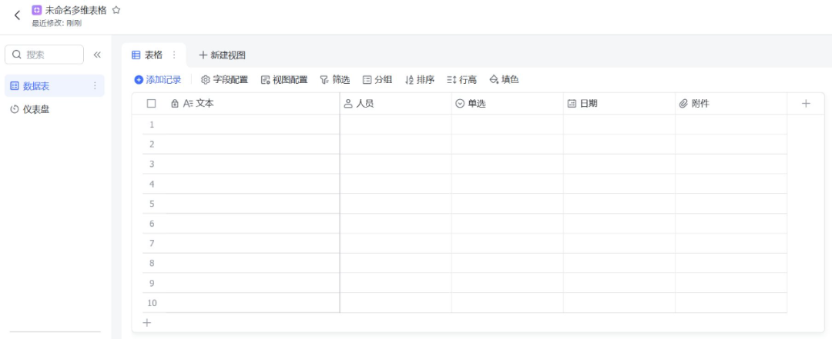Click the 日期 column header
Viewport: 832px width, 339px height.
619,104
